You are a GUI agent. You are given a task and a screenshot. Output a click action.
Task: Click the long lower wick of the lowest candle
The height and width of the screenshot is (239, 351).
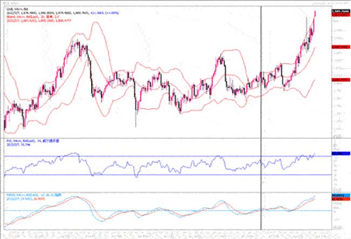136,120
